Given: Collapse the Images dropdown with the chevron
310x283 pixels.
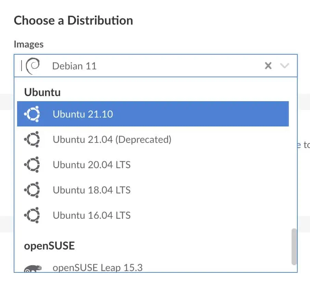Looking at the screenshot, I should coord(285,66).
